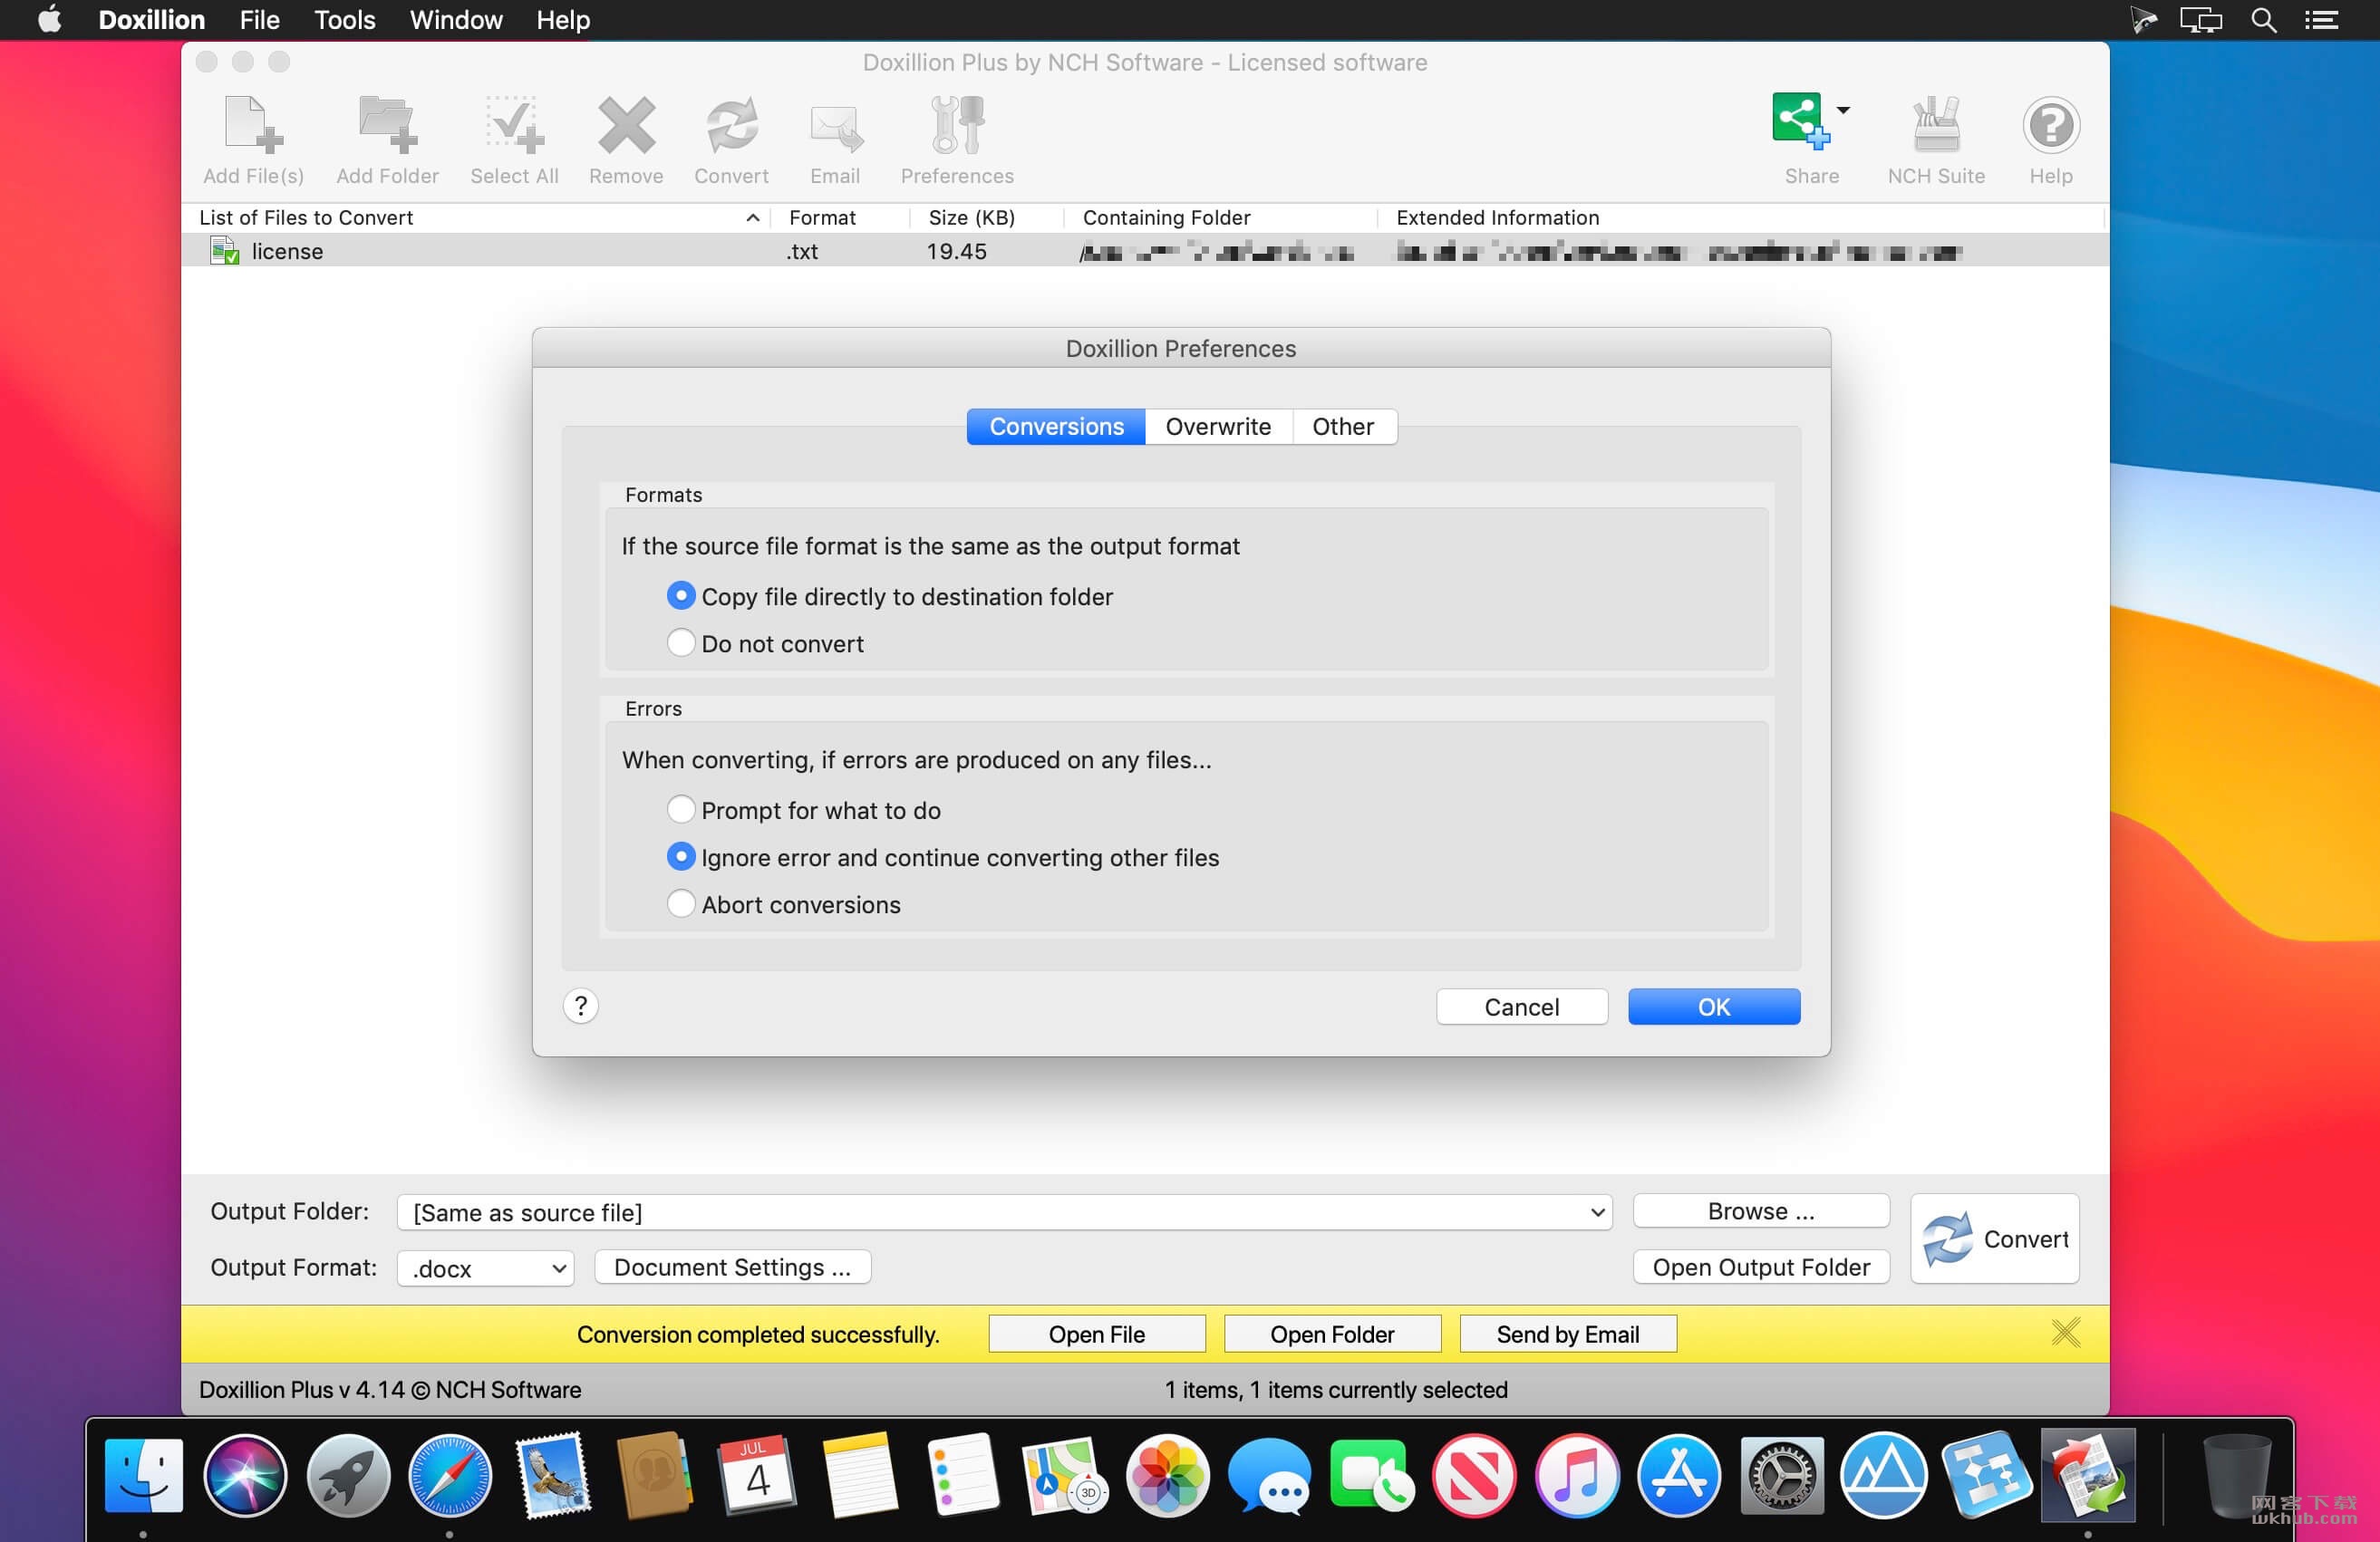Viewport: 2380px width, 1542px height.
Task: Open the Doxillion application menu
Action: pyautogui.click(x=151, y=20)
